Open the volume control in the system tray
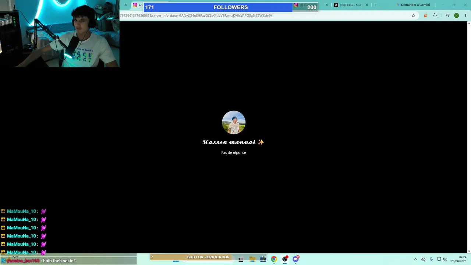 [x=445, y=259]
